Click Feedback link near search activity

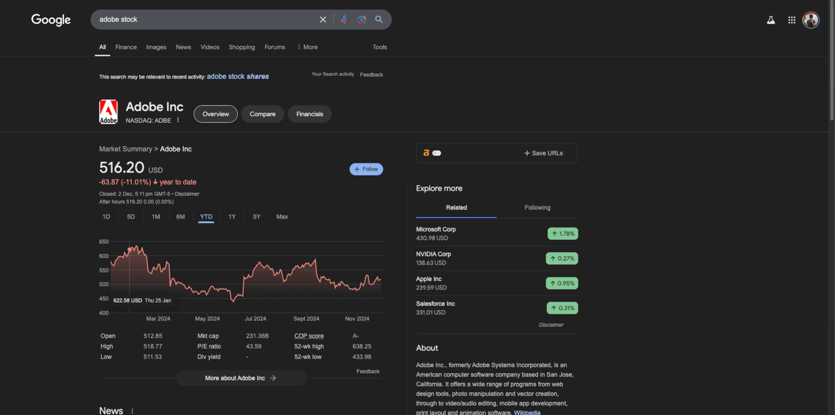click(x=371, y=75)
